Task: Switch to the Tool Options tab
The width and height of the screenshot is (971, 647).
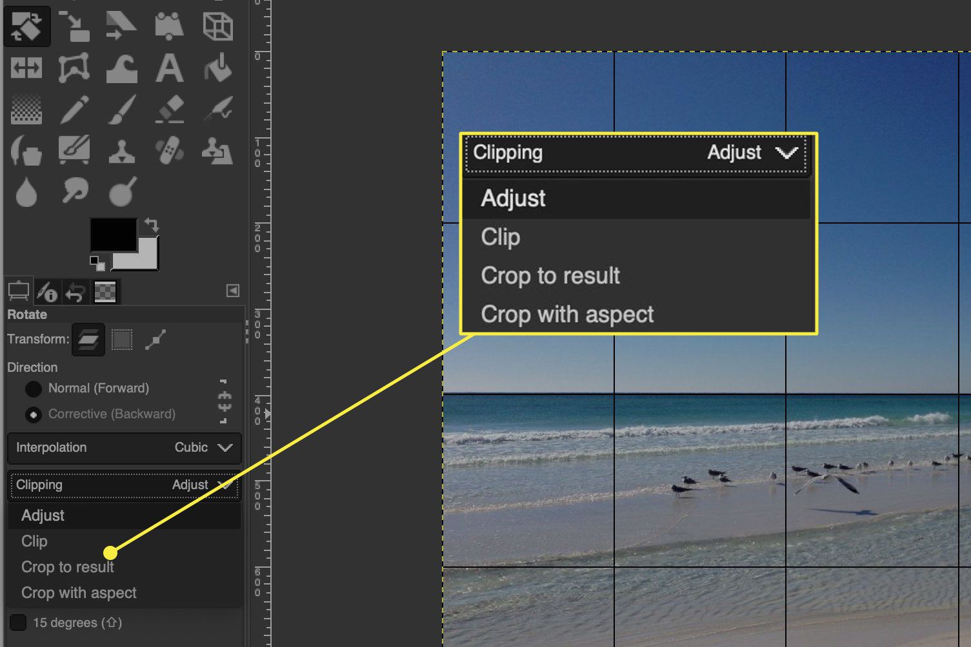Action: [x=19, y=291]
